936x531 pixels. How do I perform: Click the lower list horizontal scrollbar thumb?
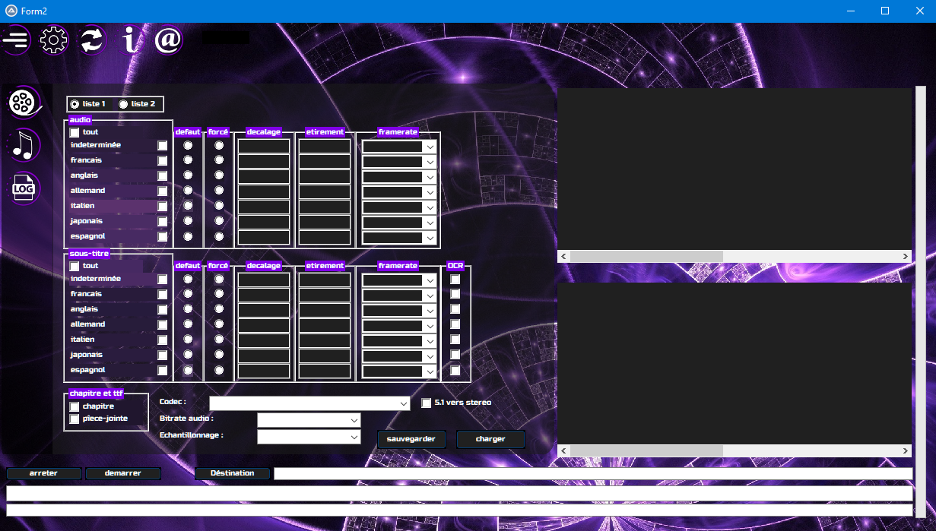646,451
